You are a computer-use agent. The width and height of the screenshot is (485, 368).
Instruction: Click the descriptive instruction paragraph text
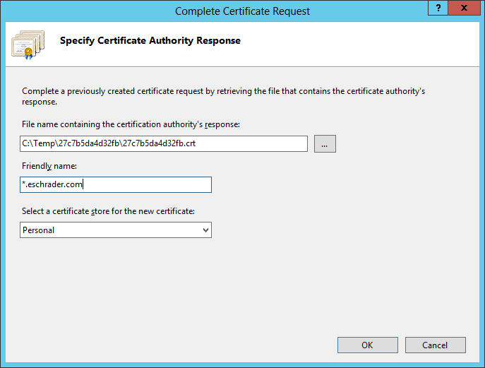(x=223, y=96)
